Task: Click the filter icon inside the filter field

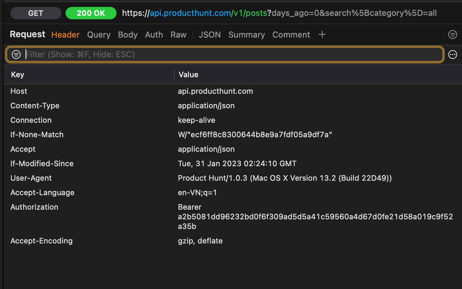Action: pyautogui.click(x=16, y=54)
